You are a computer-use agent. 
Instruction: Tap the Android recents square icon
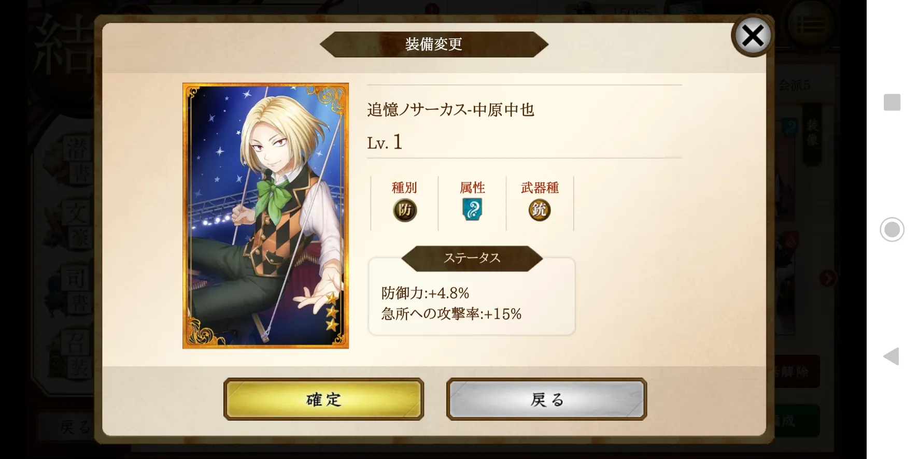(892, 102)
